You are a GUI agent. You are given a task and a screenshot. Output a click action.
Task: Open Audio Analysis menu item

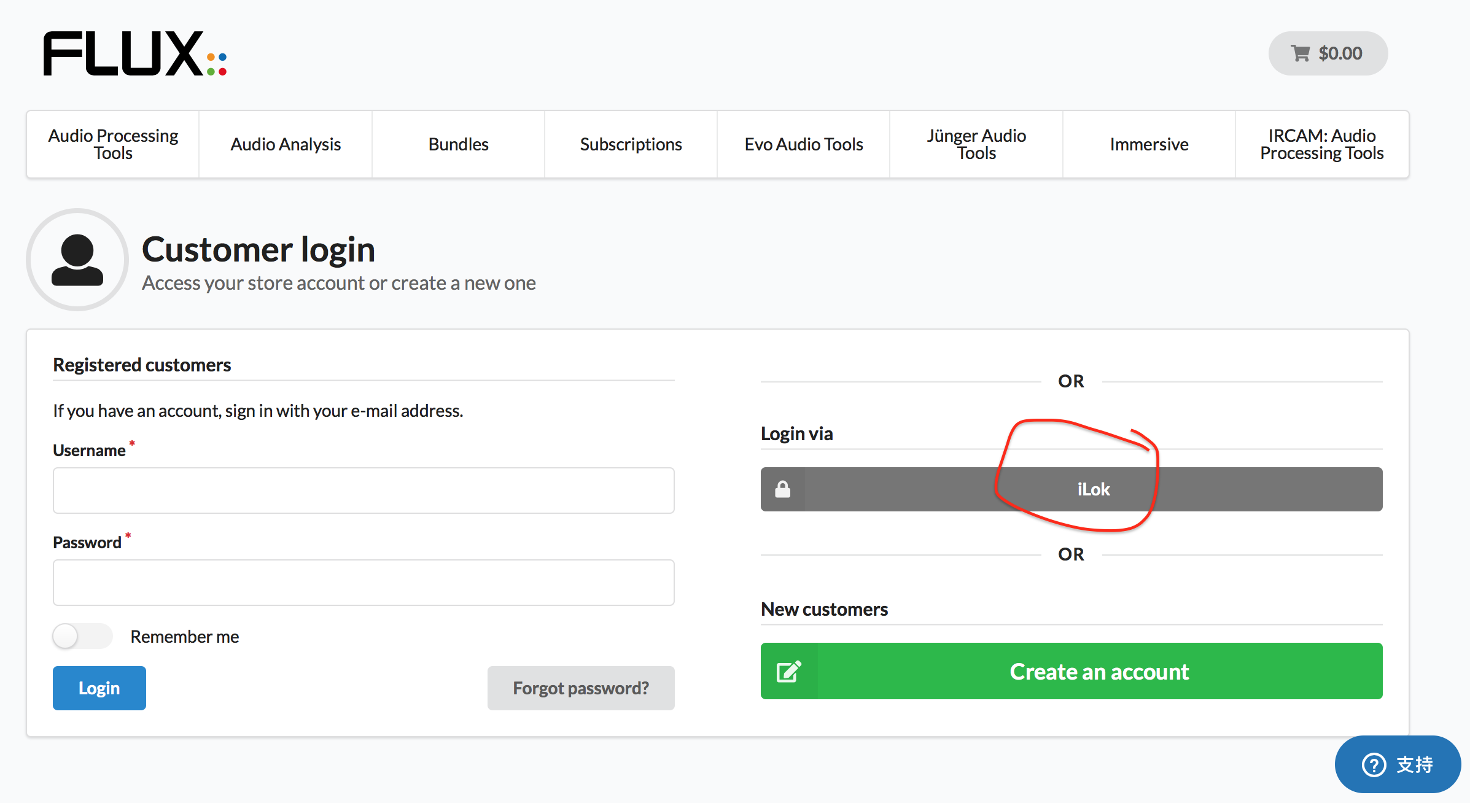click(x=286, y=144)
